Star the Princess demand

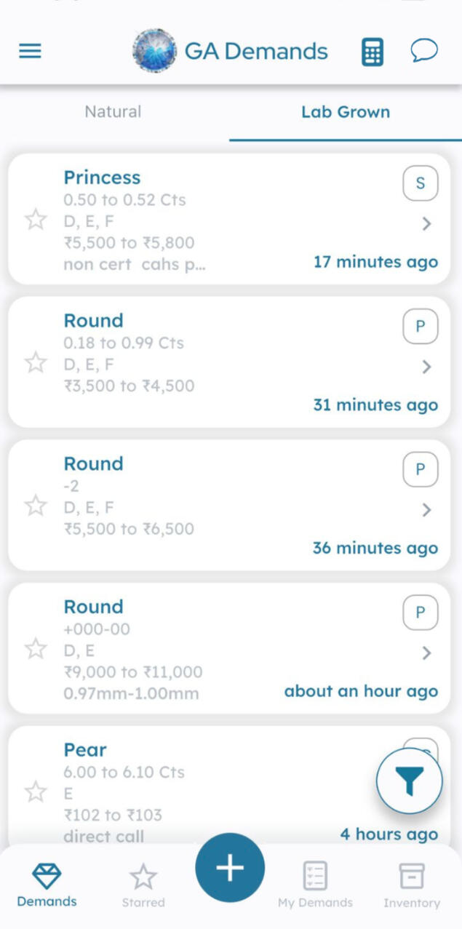[36, 219]
